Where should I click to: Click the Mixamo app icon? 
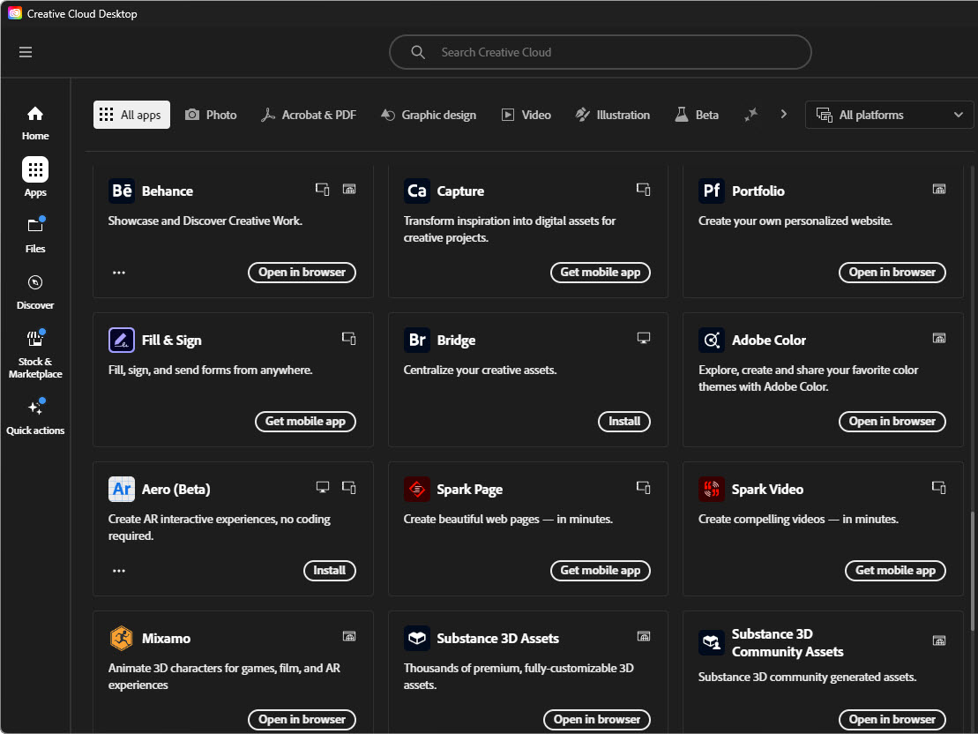[x=121, y=638]
